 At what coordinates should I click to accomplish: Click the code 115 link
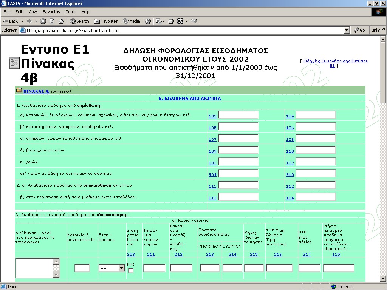[336, 254]
